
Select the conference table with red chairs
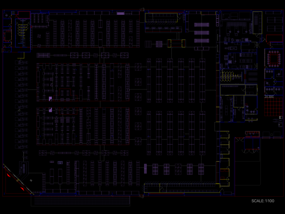273,59
